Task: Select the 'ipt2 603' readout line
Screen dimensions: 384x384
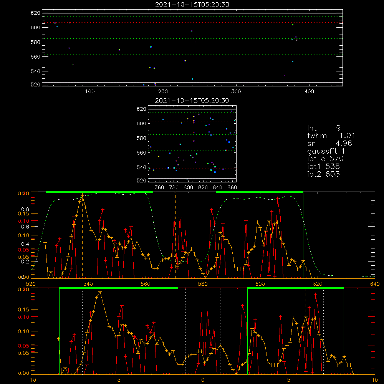Action: click(x=323, y=174)
